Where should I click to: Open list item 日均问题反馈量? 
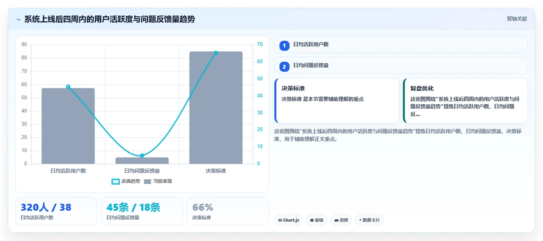[x=401, y=65]
